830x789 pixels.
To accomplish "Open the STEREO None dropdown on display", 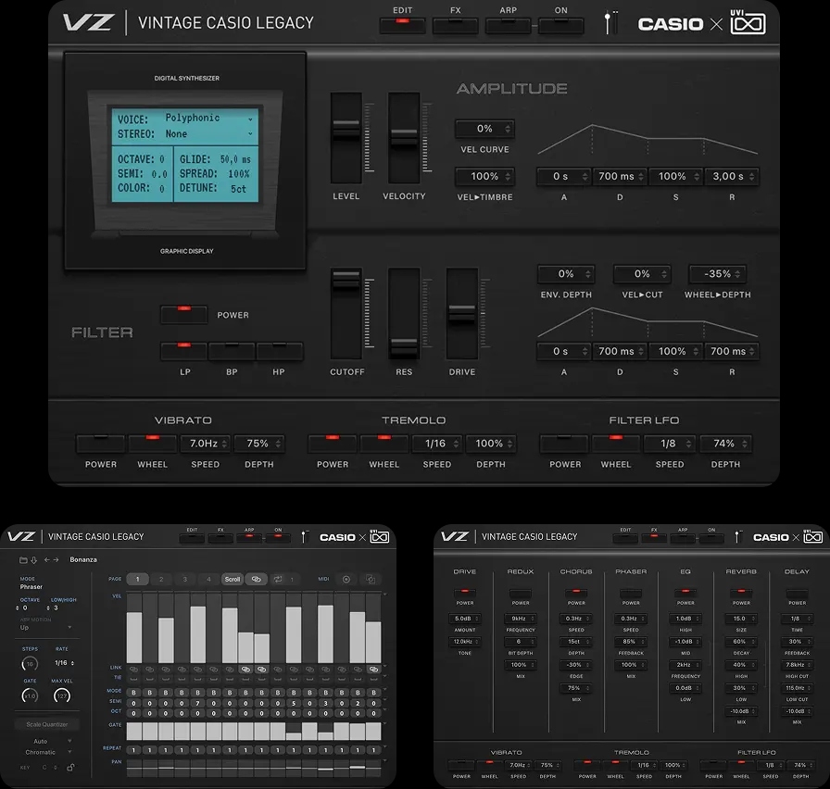I will [x=208, y=134].
